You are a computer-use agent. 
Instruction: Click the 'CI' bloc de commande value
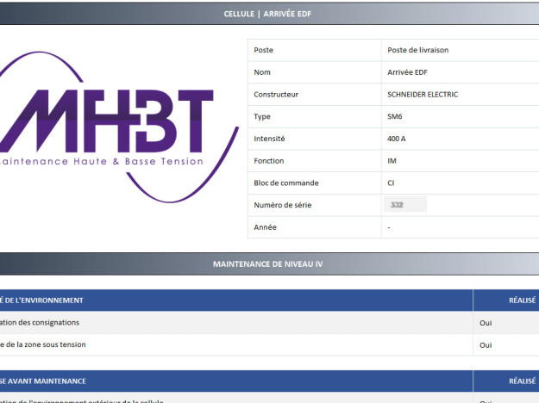(x=392, y=183)
